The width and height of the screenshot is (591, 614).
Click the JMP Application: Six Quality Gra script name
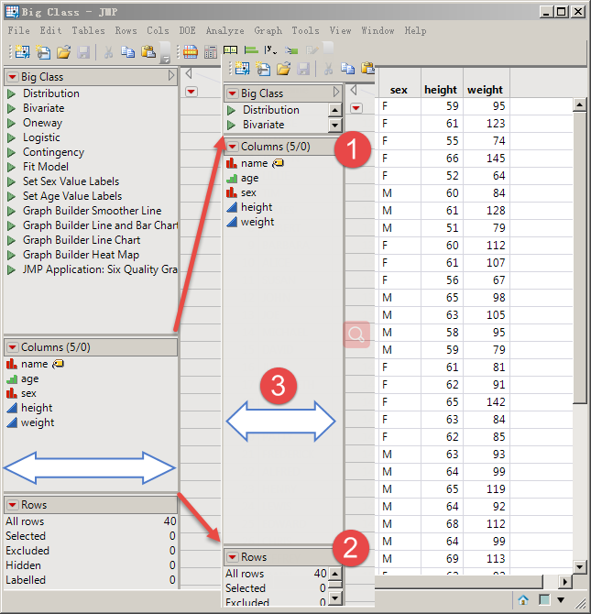100,269
